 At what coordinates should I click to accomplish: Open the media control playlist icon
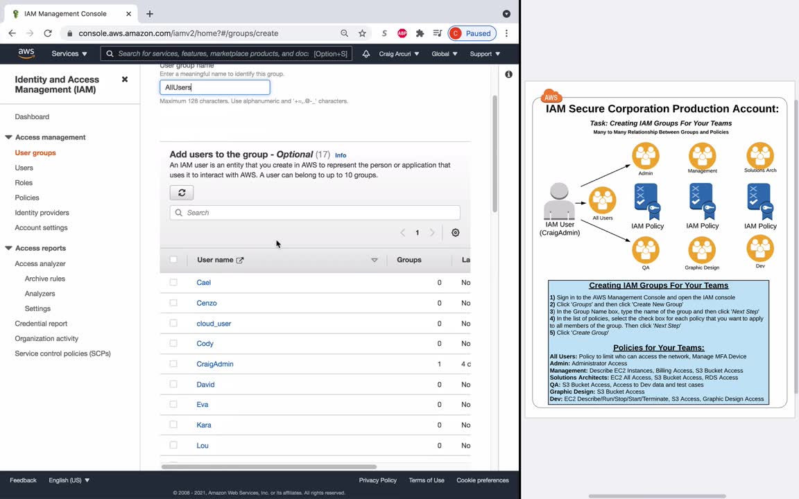coord(437,33)
